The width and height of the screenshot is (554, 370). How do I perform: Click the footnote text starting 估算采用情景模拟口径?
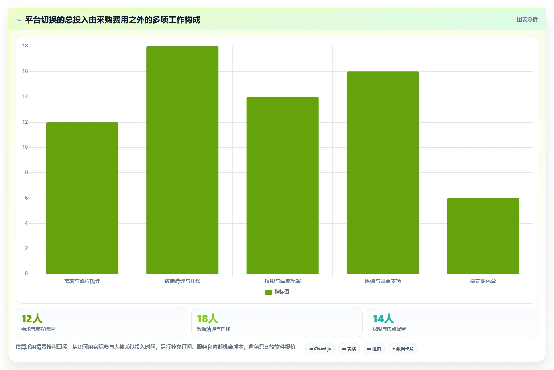157,347
